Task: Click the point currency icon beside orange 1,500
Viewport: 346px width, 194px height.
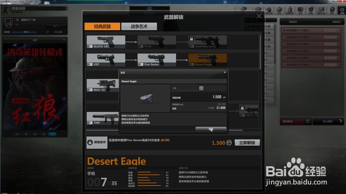Action: click(229, 143)
